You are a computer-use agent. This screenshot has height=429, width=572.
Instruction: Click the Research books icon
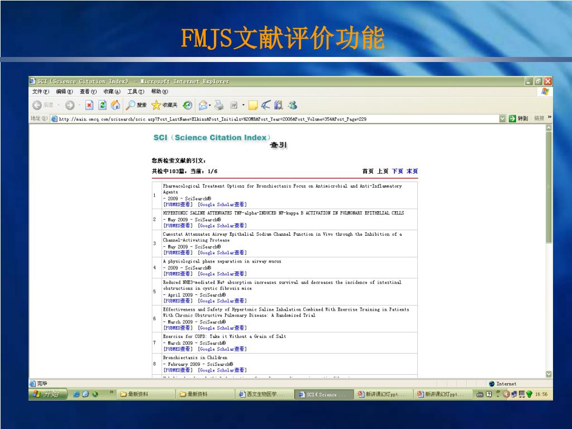279,105
